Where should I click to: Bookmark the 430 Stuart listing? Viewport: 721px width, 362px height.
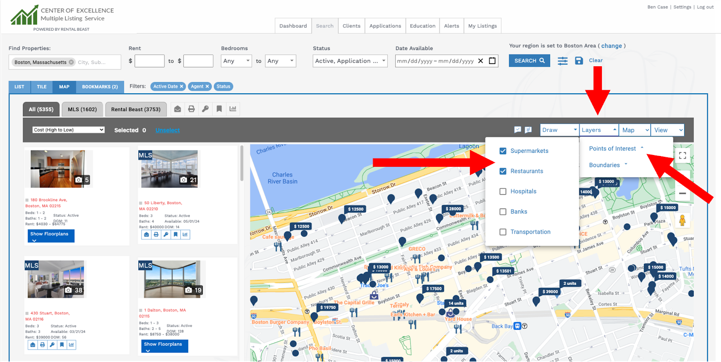pos(62,345)
